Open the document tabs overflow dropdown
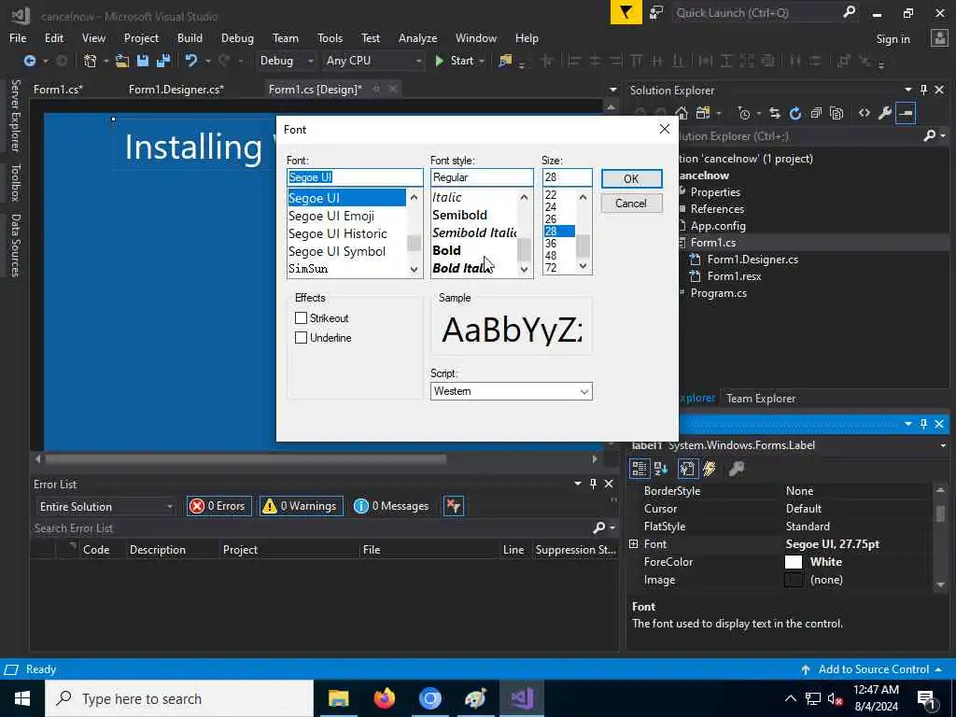This screenshot has height=717, width=956. pos(612,90)
